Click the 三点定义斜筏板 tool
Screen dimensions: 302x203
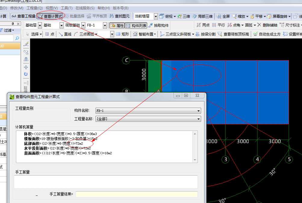click(176, 34)
